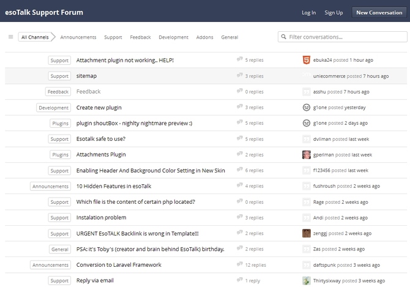
Task: Start a New Conversation
Action: click(379, 13)
